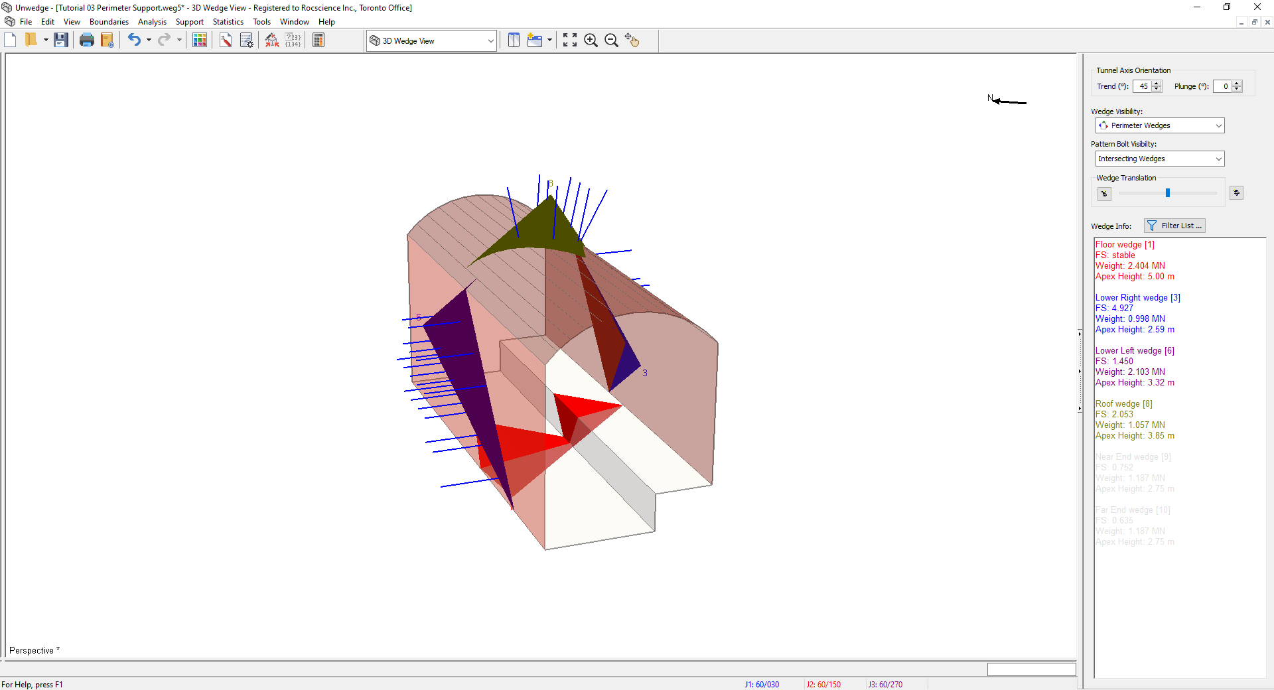Click the Wedge Translation slider handle

1168,193
